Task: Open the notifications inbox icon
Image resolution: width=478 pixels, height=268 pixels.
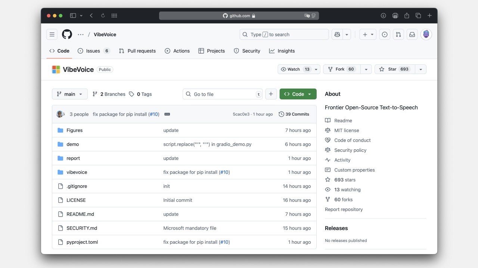Action: point(412,34)
